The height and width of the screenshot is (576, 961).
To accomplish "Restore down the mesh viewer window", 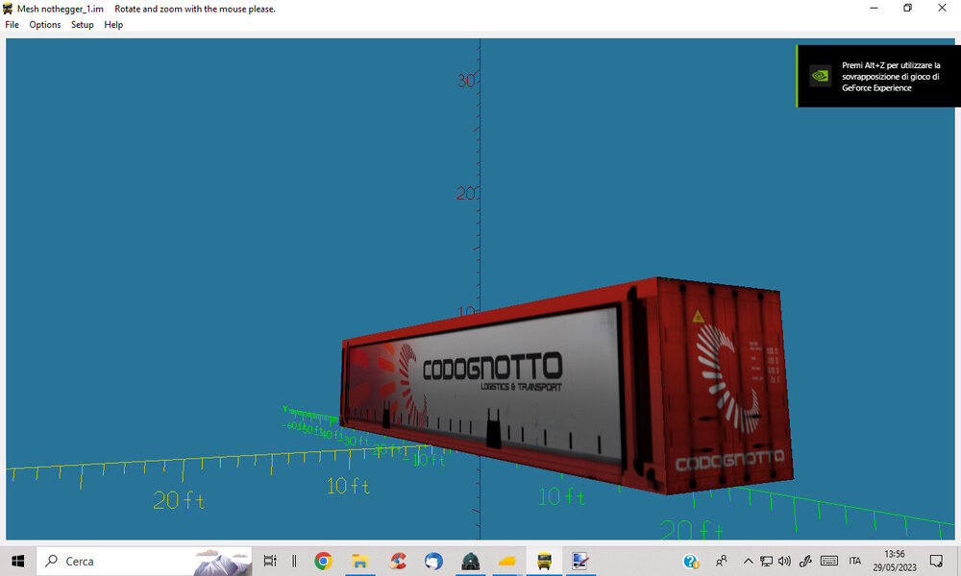I will point(908,8).
